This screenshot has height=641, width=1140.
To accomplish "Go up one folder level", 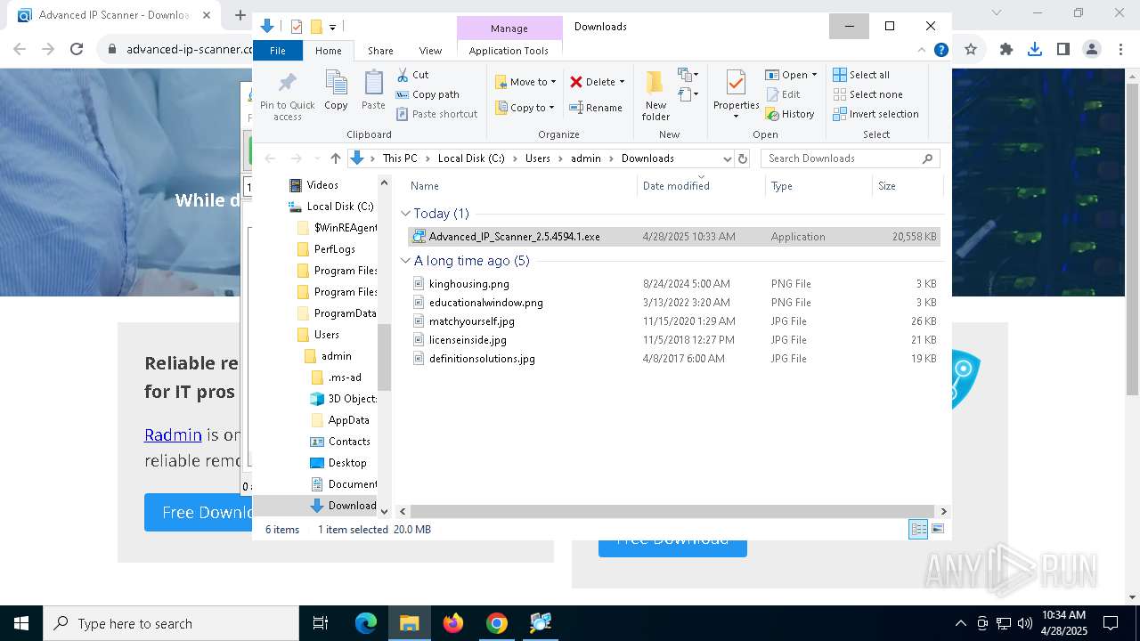I will 335,158.
